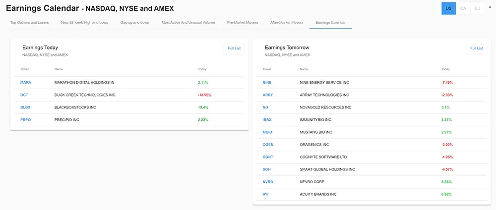Click MARATHON DIGITAL HOLDINGS IN name
Image resolution: width=496 pixels, height=210 pixels.
[84, 82]
